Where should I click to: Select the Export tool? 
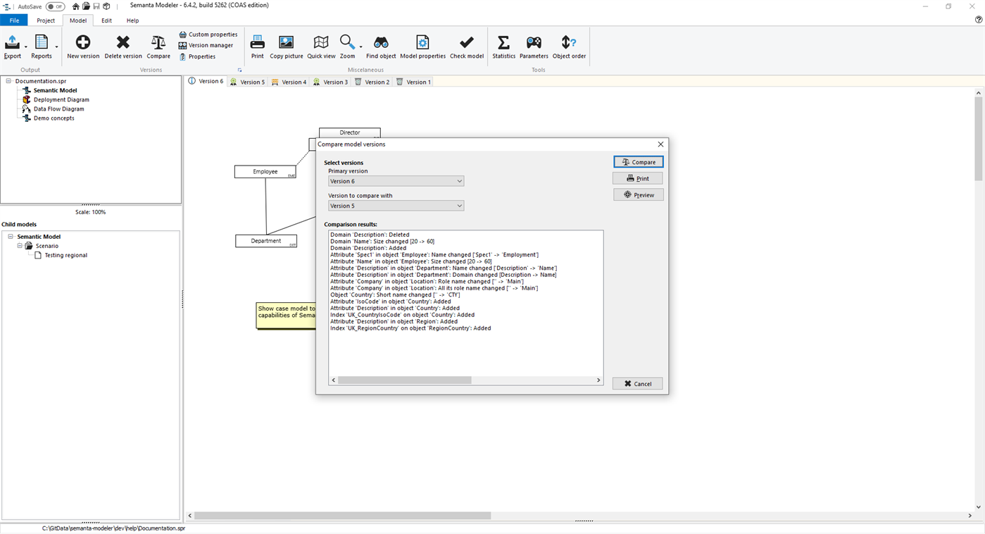(12, 44)
